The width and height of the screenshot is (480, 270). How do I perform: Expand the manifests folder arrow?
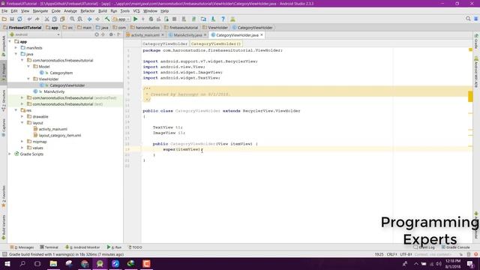click(16, 48)
